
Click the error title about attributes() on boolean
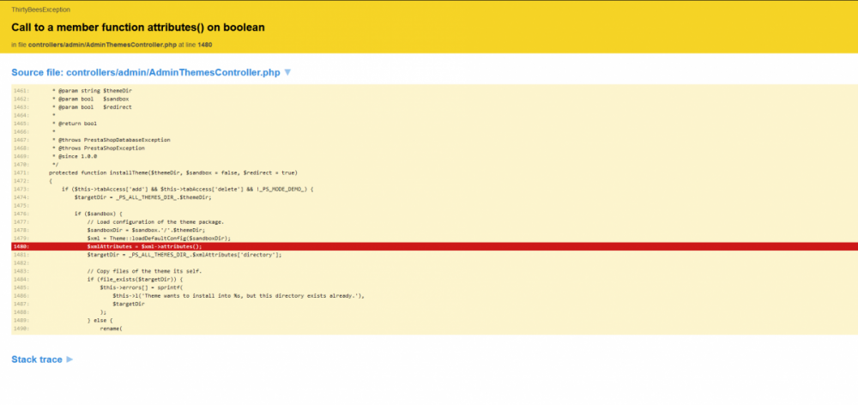tap(137, 27)
